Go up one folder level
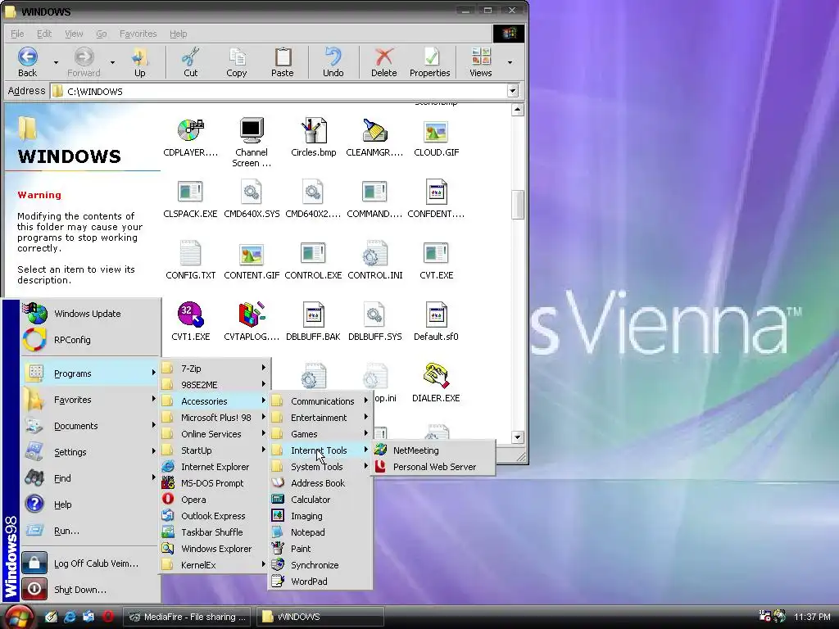The width and height of the screenshot is (839, 629). point(139,62)
